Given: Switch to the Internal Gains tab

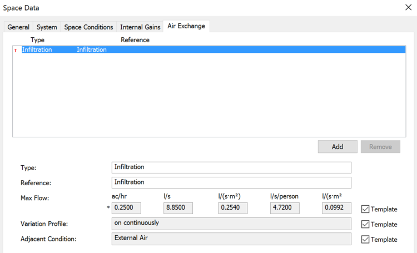Looking at the screenshot, I should pos(140,27).
